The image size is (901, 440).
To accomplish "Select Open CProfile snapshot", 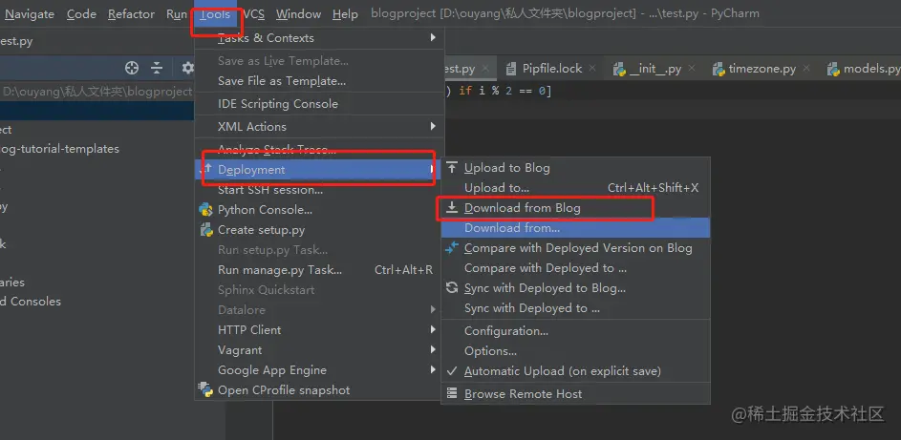I will [319, 390].
